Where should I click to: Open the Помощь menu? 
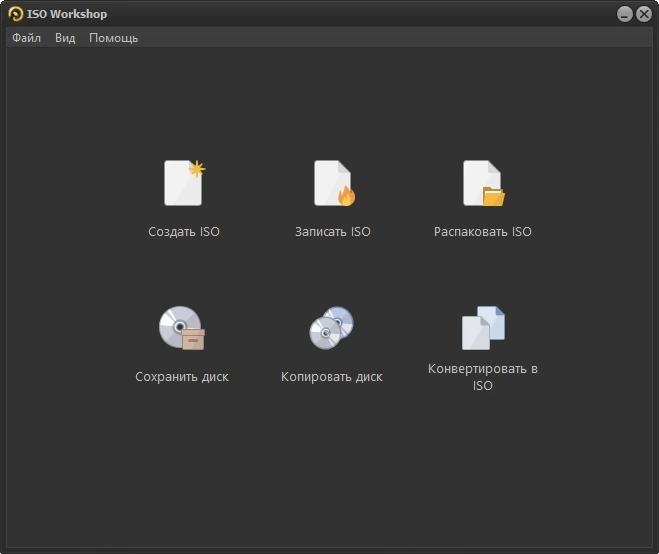[113, 38]
